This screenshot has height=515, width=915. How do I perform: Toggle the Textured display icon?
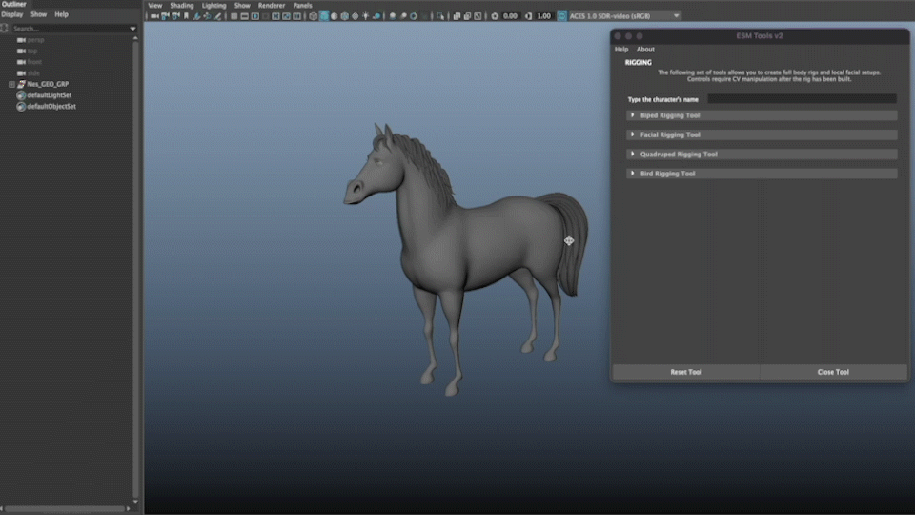pos(355,16)
